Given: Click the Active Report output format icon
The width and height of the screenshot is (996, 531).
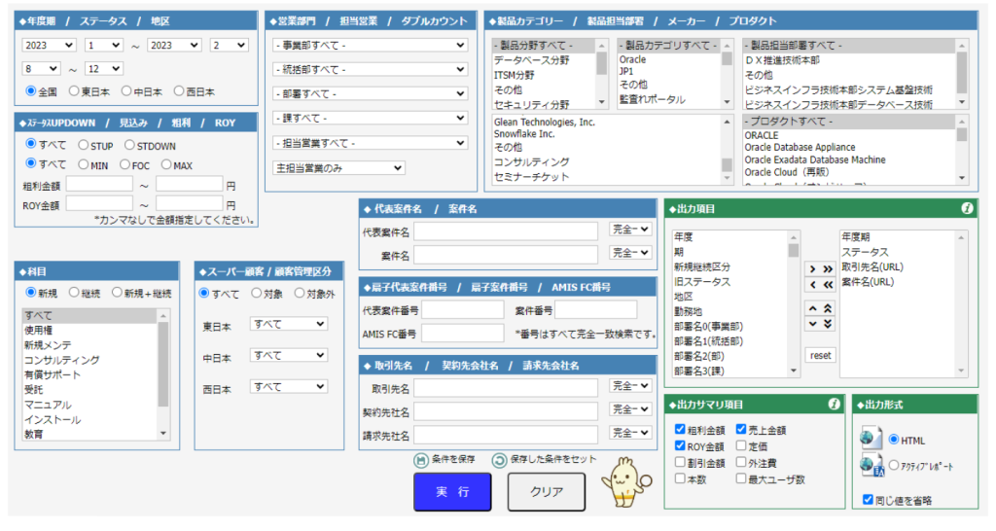Looking at the screenshot, I should pos(871,466).
